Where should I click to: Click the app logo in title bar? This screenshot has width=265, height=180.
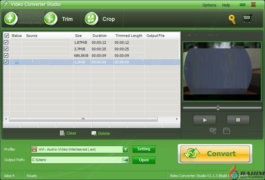click(x=6, y=4)
